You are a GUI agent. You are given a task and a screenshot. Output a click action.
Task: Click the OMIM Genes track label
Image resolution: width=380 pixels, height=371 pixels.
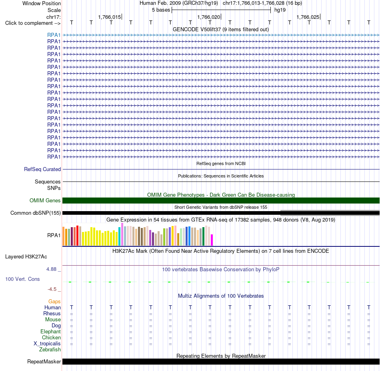click(45, 201)
